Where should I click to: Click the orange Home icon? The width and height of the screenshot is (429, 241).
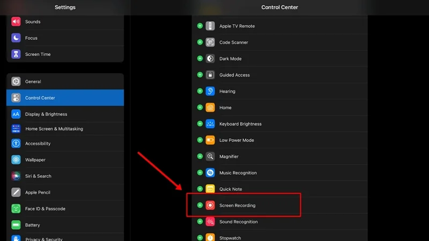[x=210, y=108]
